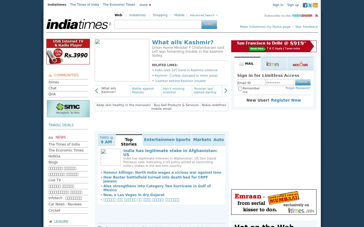Image resolution: width=364 pixels, height=227 pixels.
Task: Open the Entertainment news tab
Action: (x=159, y=140)
